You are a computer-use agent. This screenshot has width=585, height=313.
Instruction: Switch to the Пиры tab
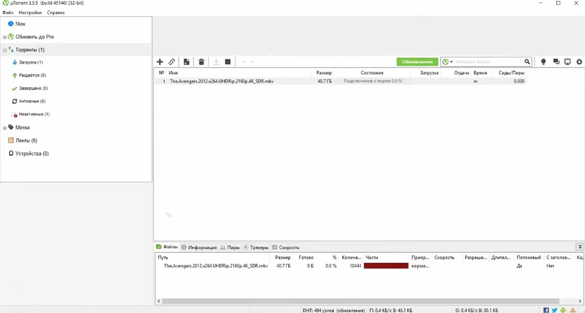230,247
